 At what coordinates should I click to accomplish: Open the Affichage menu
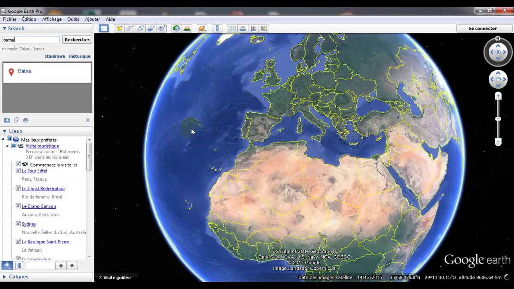click(52, 19)
